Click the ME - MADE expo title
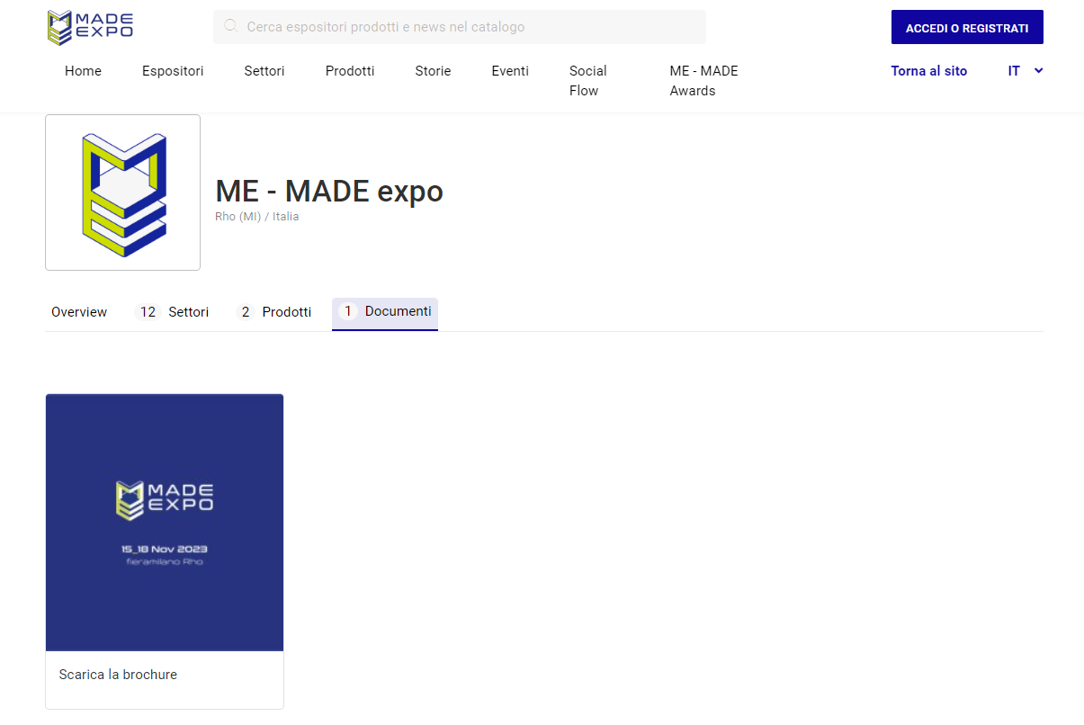 coord(329,192)
